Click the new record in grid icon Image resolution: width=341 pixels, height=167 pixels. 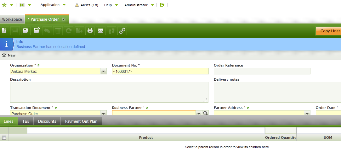(x=15, y=31)
